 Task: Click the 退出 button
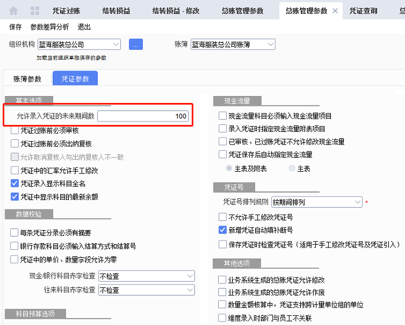84,27
